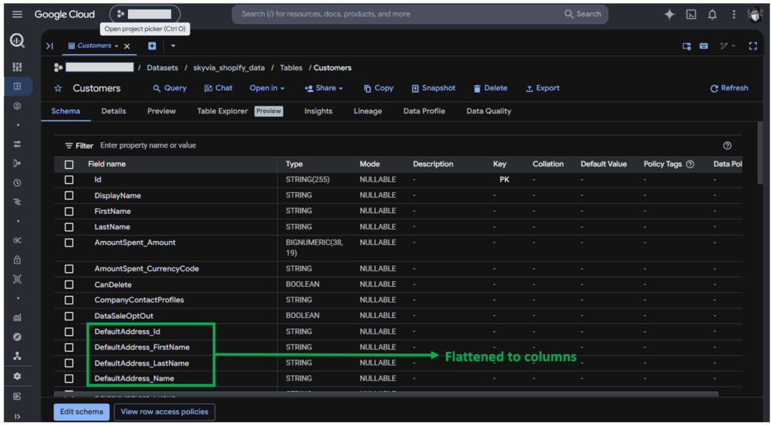Click the Policy Tags help icon
The height and width of the screenshot is (425, 771).
pyautogui.click(x=690, y=164)
